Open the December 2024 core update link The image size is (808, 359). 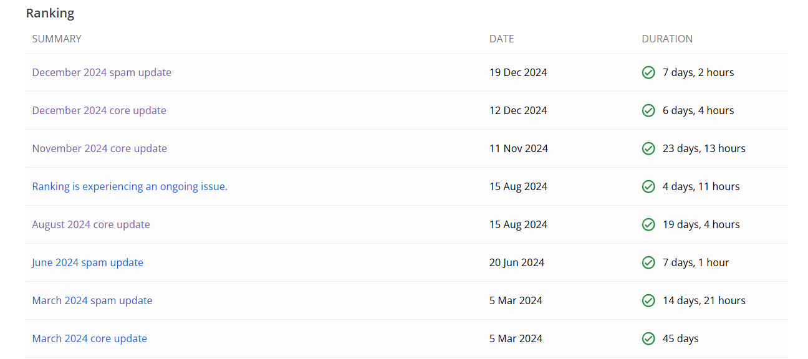click(99, 110)
